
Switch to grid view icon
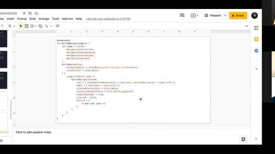[x=1, y=141]
